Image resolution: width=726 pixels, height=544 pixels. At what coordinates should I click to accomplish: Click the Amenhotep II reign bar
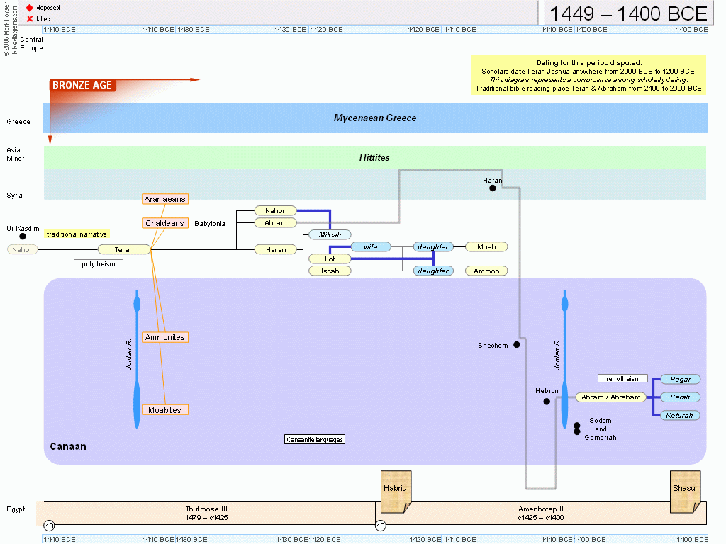click(x=540, y=513)
